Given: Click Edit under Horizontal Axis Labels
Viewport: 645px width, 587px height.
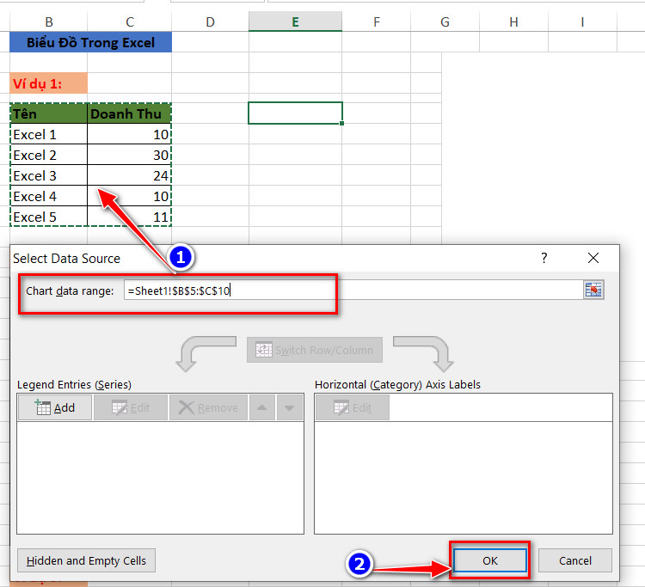Looking at the screenshot, I should (352, 407).
